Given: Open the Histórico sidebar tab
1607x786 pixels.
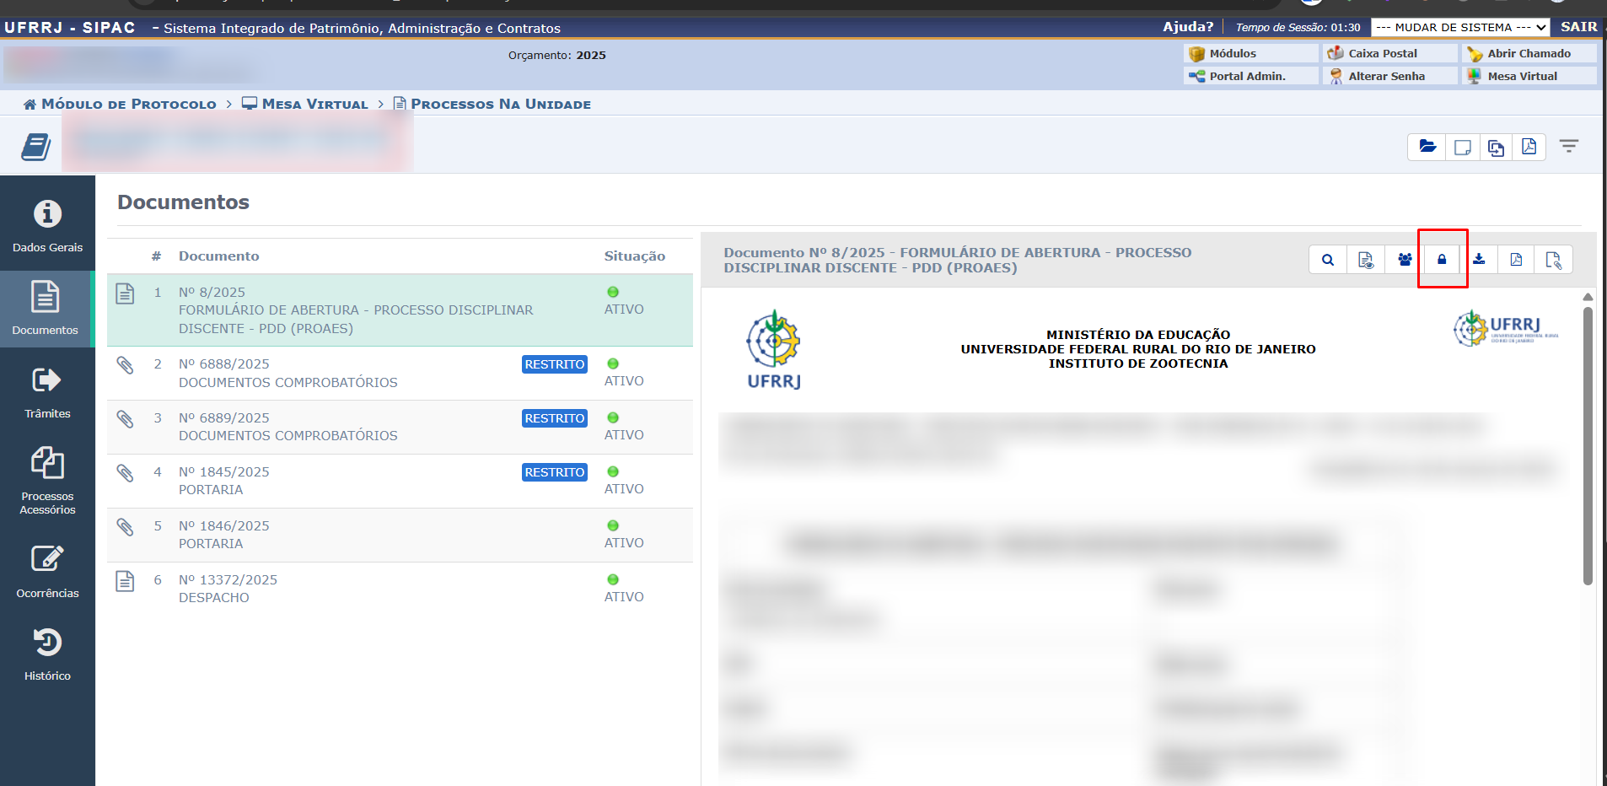Looking at the screenshot, I should (x=47, y=654).
